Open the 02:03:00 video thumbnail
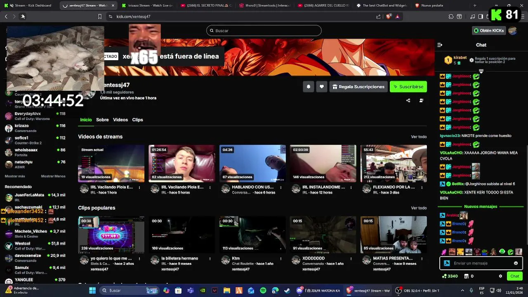Screen dimensions: 528x297 click(x=323, y=163)
